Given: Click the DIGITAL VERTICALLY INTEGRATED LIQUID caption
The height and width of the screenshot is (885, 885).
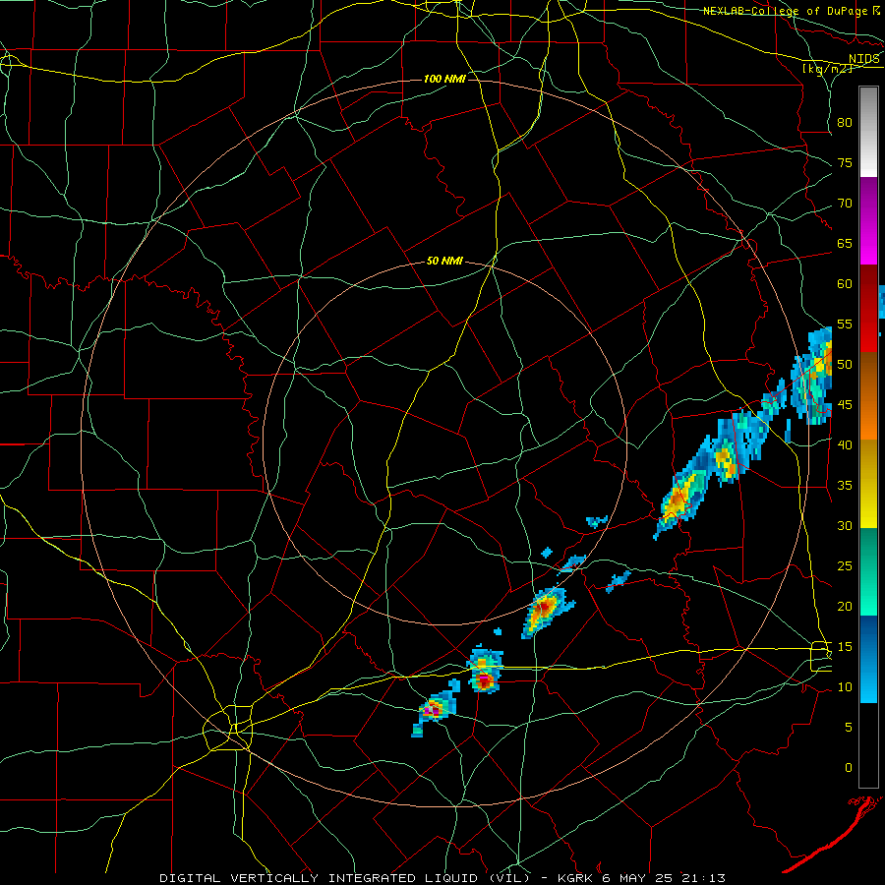Looking at the screenshot, I should pos(345,878).
